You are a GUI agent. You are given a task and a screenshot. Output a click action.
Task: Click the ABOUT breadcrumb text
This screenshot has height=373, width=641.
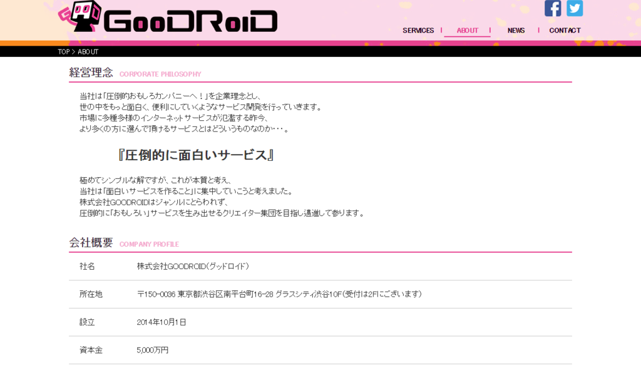(88, 52)
